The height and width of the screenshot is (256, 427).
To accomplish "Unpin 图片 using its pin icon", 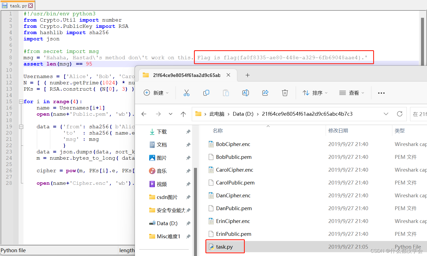I will click(188, 158).
